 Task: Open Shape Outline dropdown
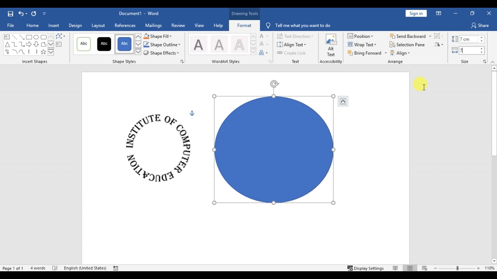pos(162,45)
